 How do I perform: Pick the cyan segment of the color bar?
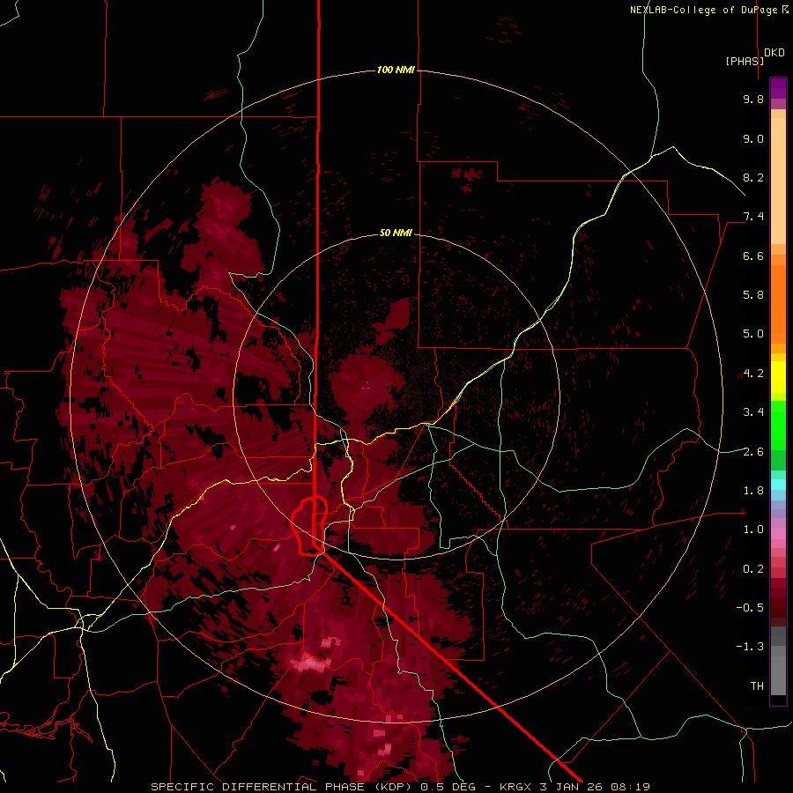tap(778, 484)
